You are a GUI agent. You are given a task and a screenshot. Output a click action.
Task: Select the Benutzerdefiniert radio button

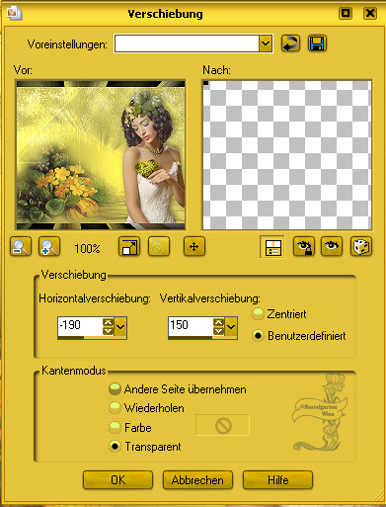[x=258, y=336]
